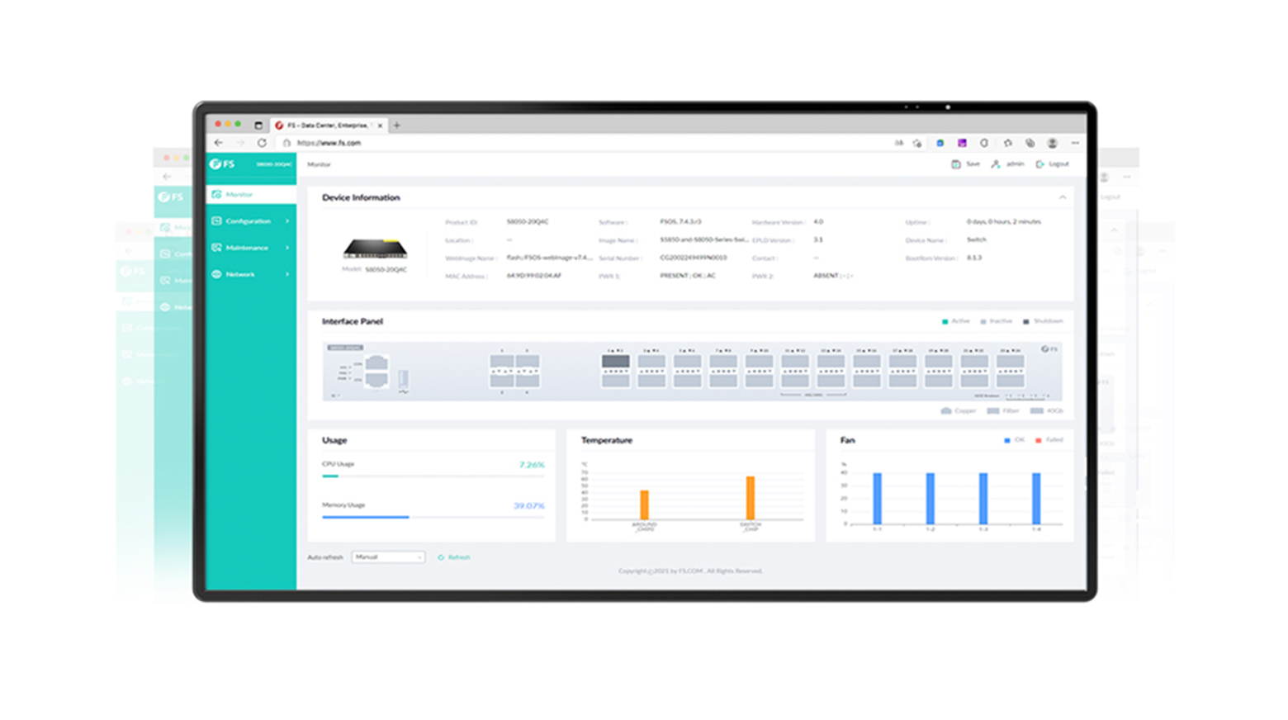Click the FS logo in sidebar
Image resolution: width=1288 pixels, height=720 pixels.
click(222, 164)
